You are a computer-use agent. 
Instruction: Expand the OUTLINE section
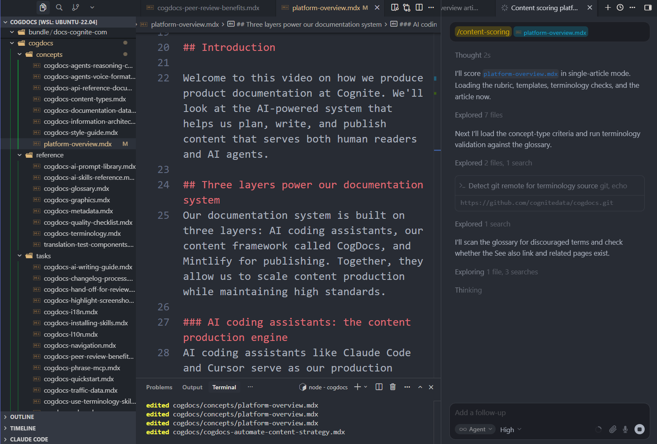pos(68,417)
